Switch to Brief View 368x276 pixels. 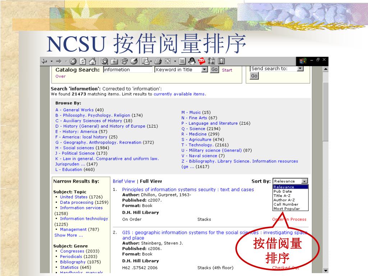pos(124,181)
